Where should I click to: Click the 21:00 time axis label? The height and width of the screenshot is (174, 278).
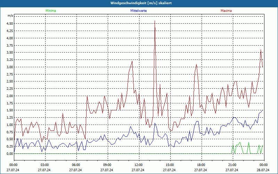[x=232, y=165]
